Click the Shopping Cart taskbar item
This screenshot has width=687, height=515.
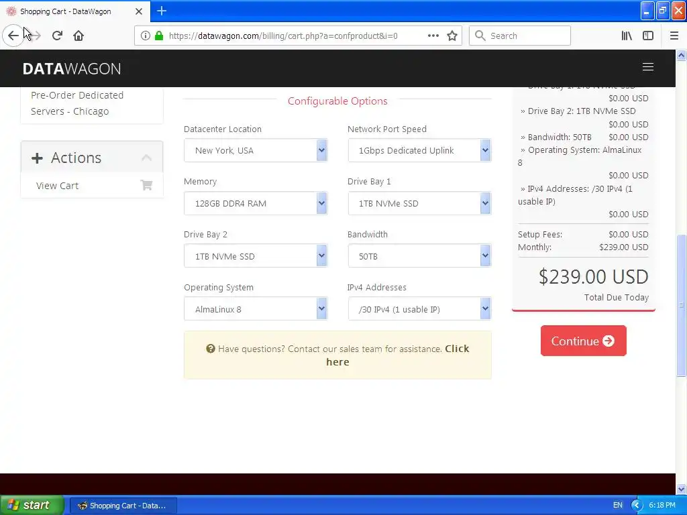click(123, 506)
